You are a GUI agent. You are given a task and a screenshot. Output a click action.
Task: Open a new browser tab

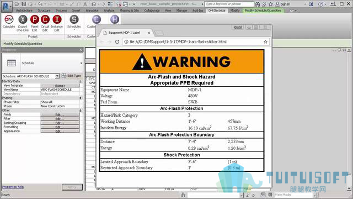pyautogui.click(x=159, y=33)
